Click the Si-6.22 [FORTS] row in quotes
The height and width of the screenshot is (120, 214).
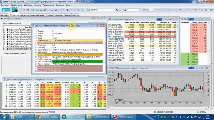point(142,25)
